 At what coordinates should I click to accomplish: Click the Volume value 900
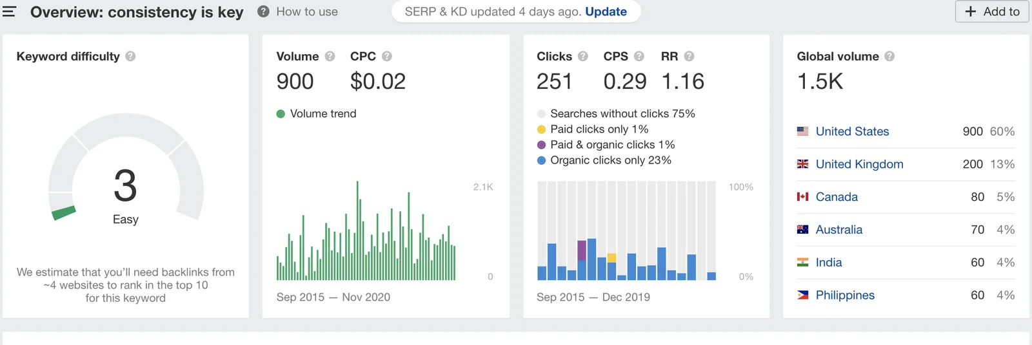pos(295,82)
